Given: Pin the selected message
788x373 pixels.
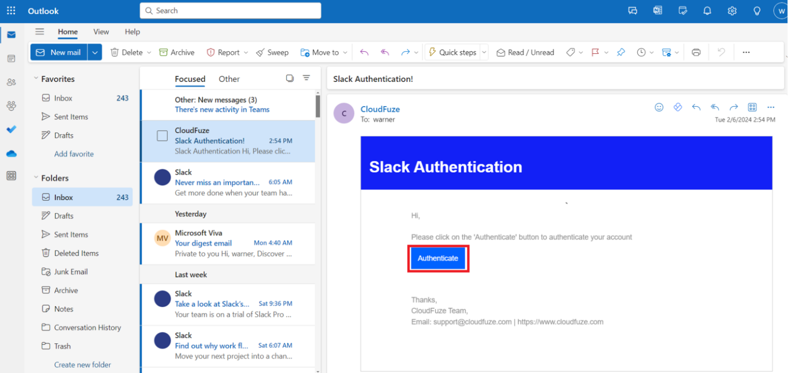Looking at the screenshot, I should tap(621, 52).
